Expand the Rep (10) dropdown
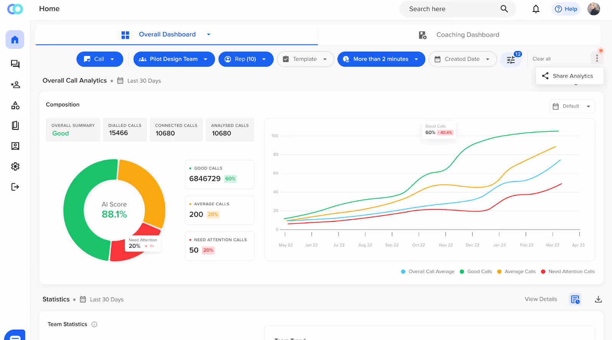The height and width of the screenshot is (340, 612). (x=246, y=59)
